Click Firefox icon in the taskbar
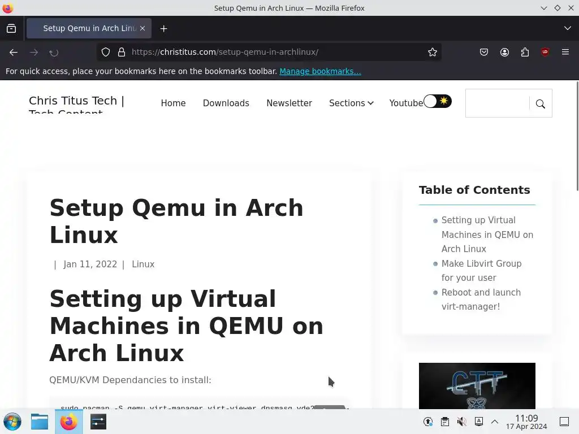Viewport: 579px width, 434px height. [x=68, y=422]
